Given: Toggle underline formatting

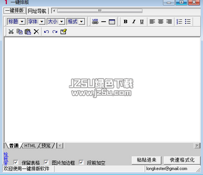Looking at the screenshot, I should point(142,22).
